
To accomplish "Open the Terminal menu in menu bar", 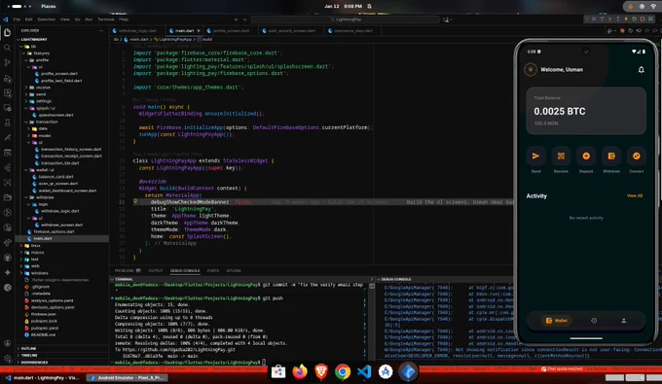I will (105, 19).
